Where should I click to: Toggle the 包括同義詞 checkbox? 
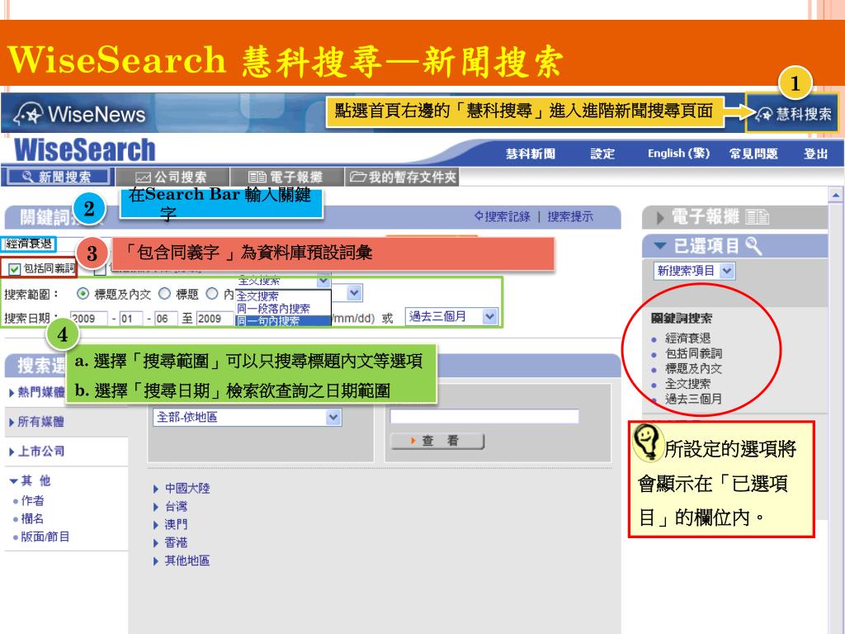click(x=15, y=268)
